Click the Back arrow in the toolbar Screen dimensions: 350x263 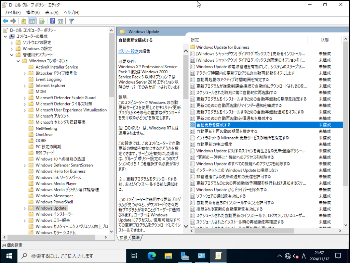coord(5,21)
